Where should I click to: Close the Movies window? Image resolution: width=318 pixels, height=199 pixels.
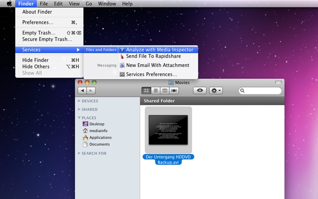click(x=80, y=82)
